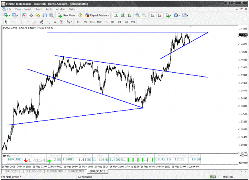This screenshot has width=249, height=180.
Task: Select the Crosshair tool
Action: coord(13,22)
